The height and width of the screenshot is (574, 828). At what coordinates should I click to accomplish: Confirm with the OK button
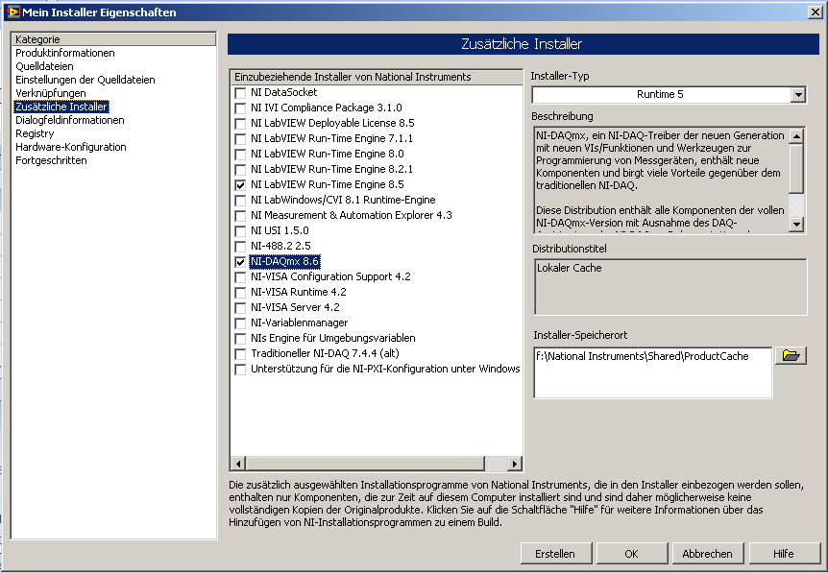click(x=631, y=554)
